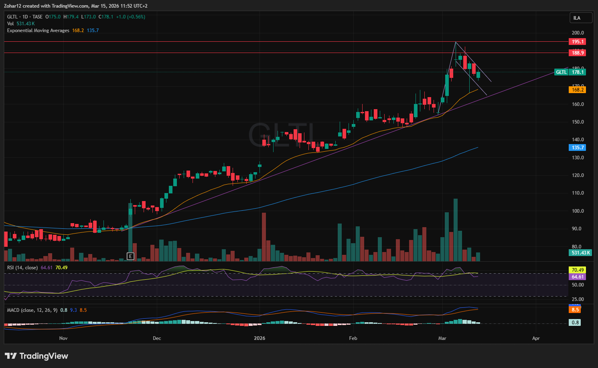598x368 pixels.
Task: Click the red 188.9 horizontal line label
Action: [577, 53]
